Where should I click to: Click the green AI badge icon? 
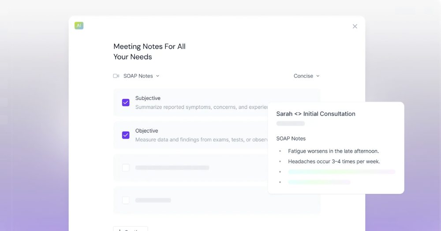(79, 26)
